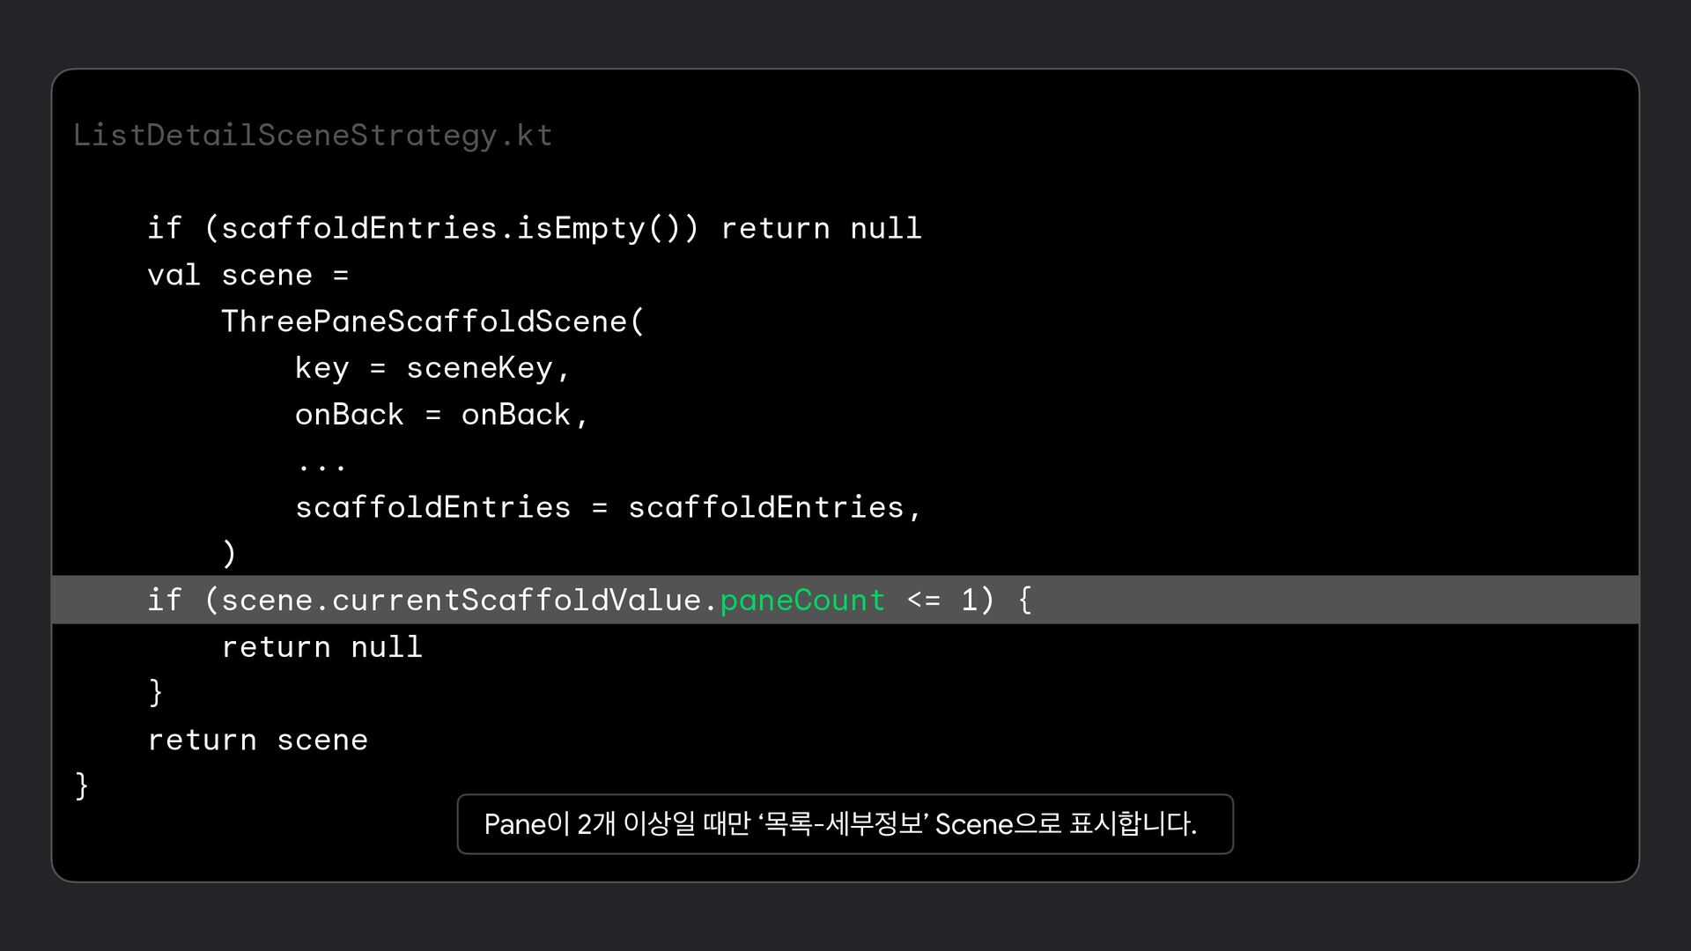The height and width of the screenshot is (951, 1691).
Task: Click '<= 1' comparison in highlighted line
Action: click(x=942, y=601)
